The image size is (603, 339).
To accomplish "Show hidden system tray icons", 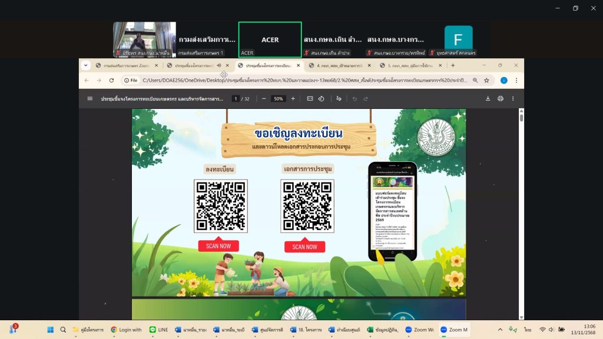I will (500, 330).
